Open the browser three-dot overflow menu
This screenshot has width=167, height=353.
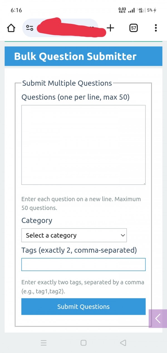[156, 28]
